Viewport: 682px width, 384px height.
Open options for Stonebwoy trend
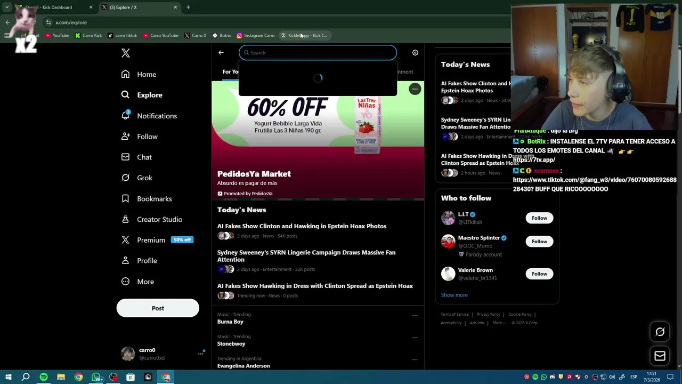coord(415,337)
